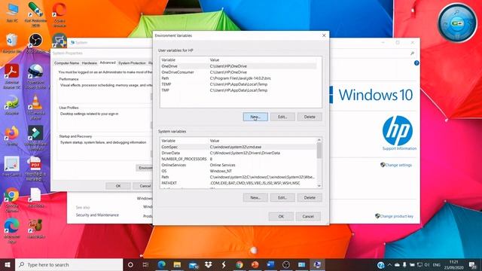Open Microsoft Edge from the taskbar
Viewport: 482px width, 271px height.
click(162, 264)
